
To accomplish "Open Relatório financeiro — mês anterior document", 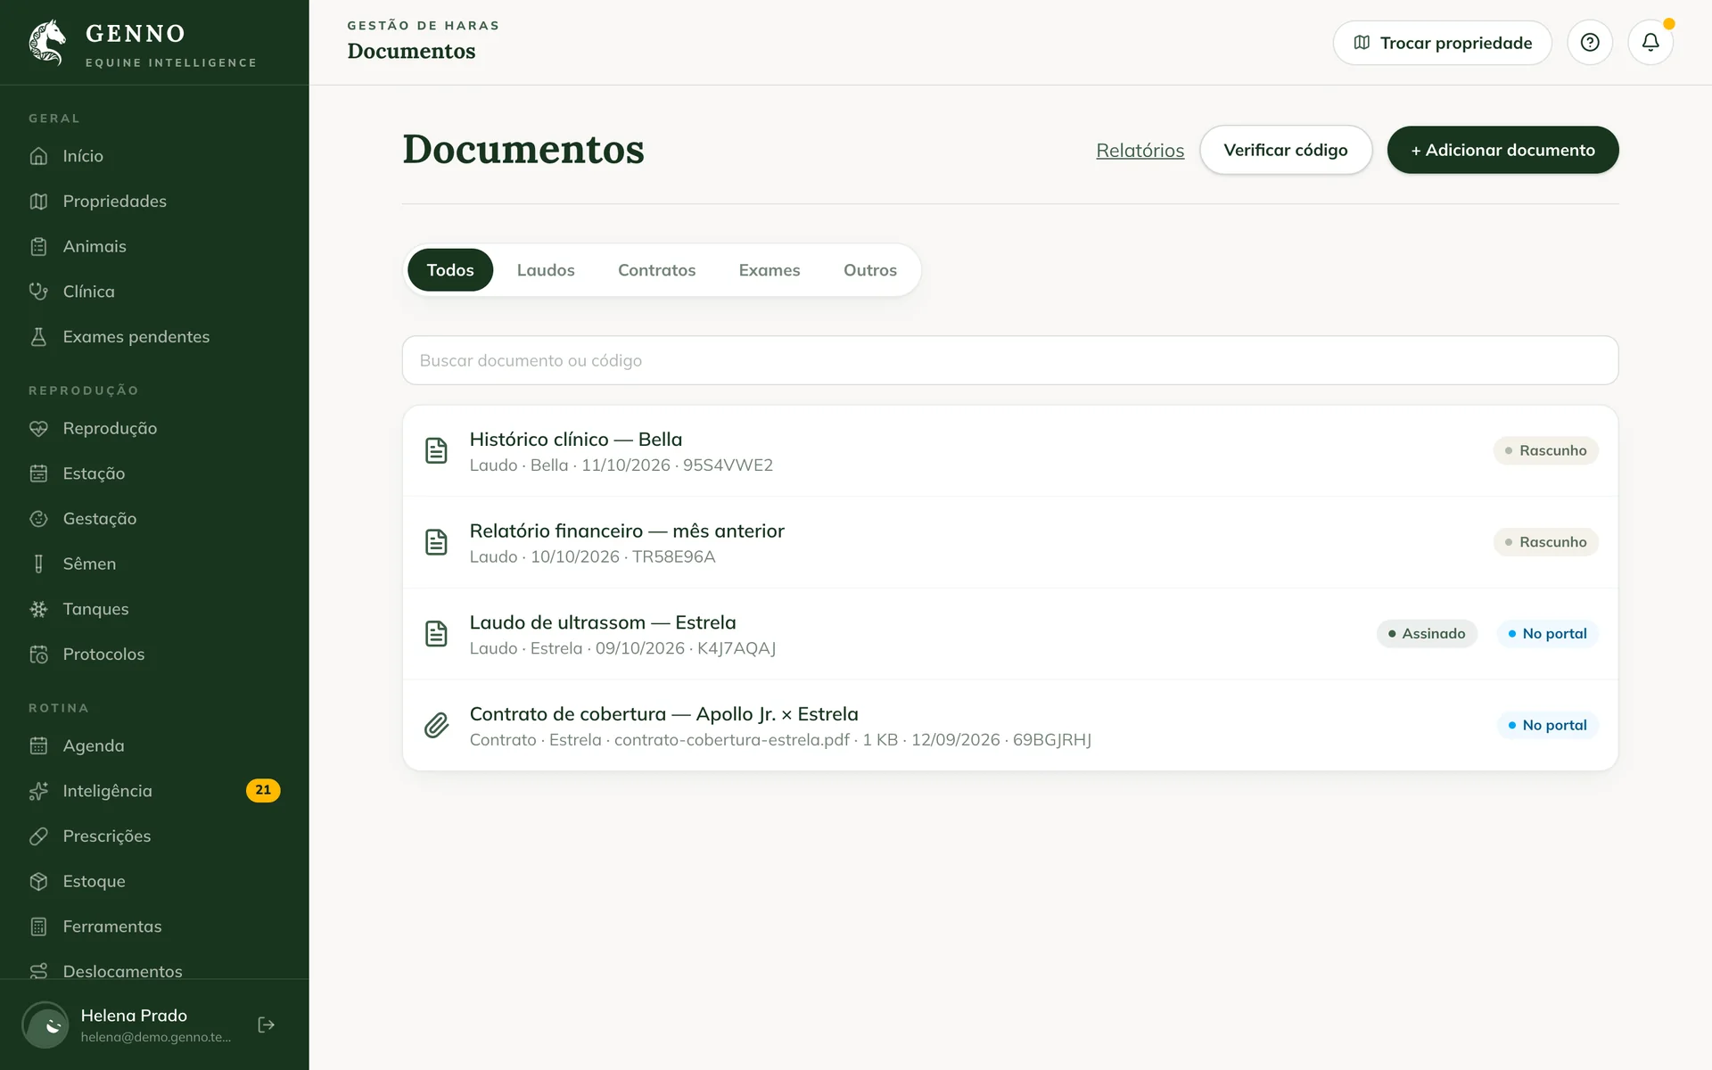I will (1010, 542).
